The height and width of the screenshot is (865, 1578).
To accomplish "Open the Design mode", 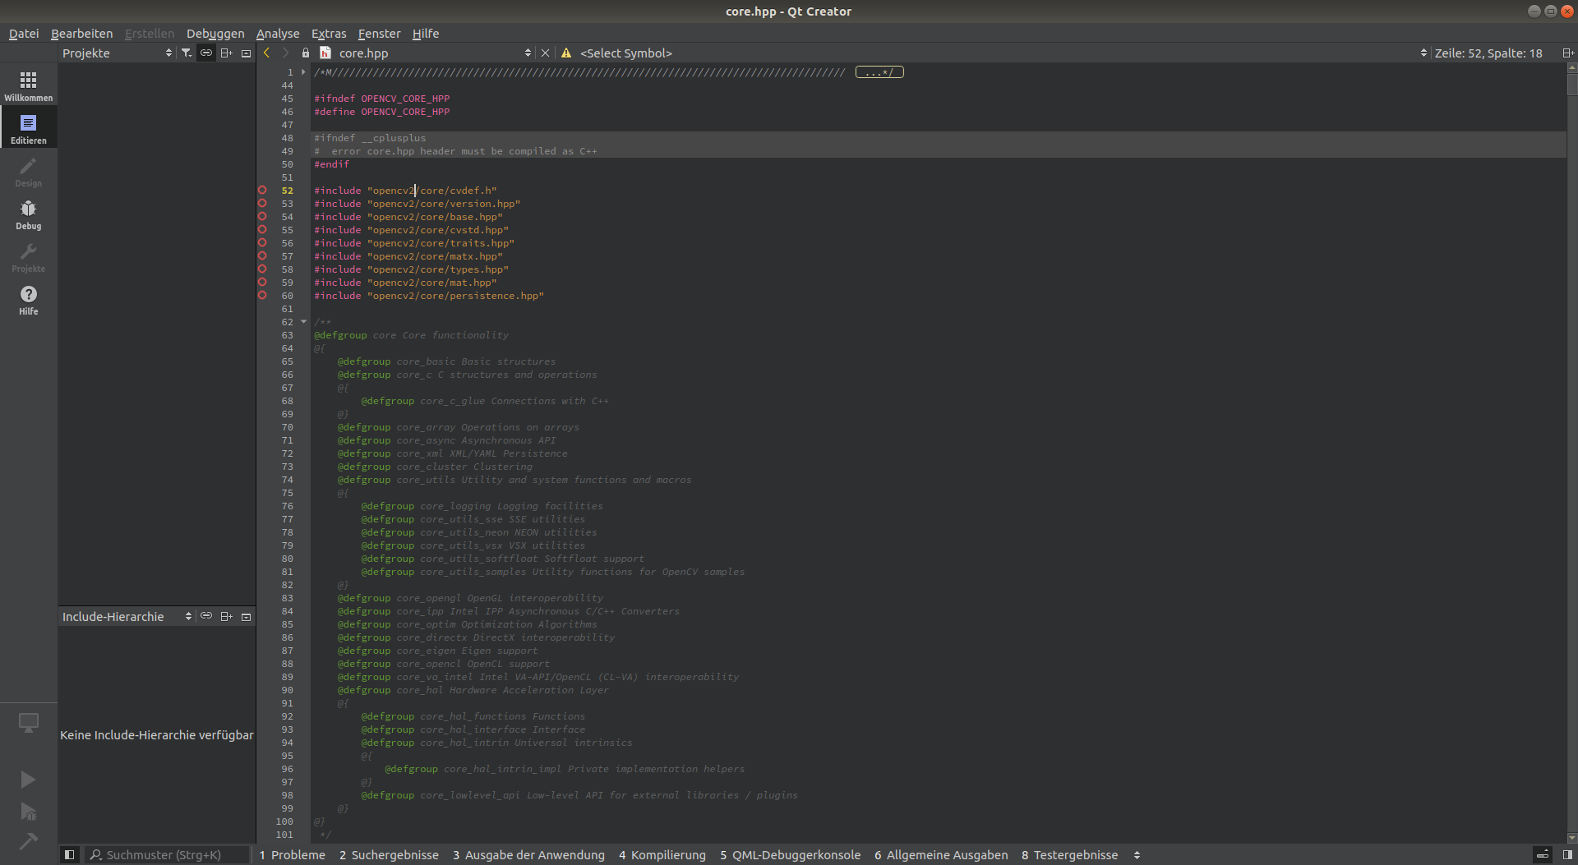I will [x=29, y=171].
